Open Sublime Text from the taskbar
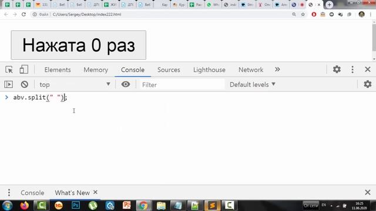This screenshot has width=376, height=211. pyautogui.click(x=212, y=206)
